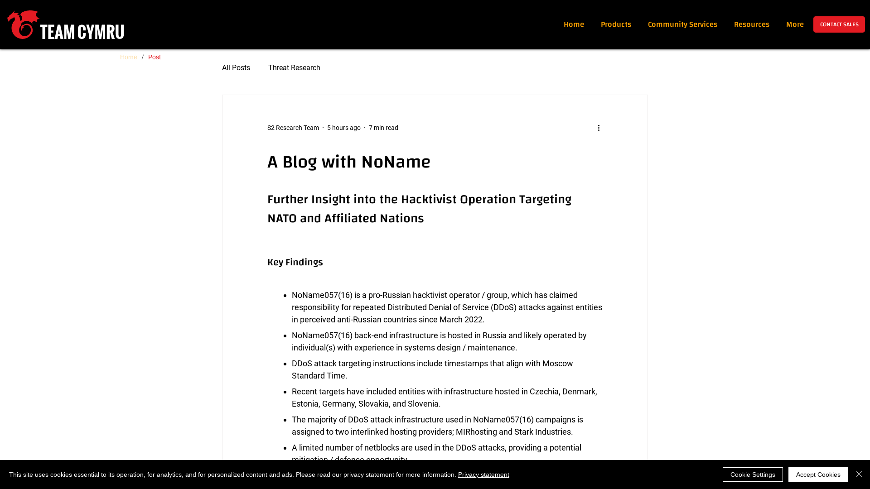Click the bullet about Moscow Standard Time
Image resolution: width=870 pixels, height=489 pixels.
pos(432,369)
